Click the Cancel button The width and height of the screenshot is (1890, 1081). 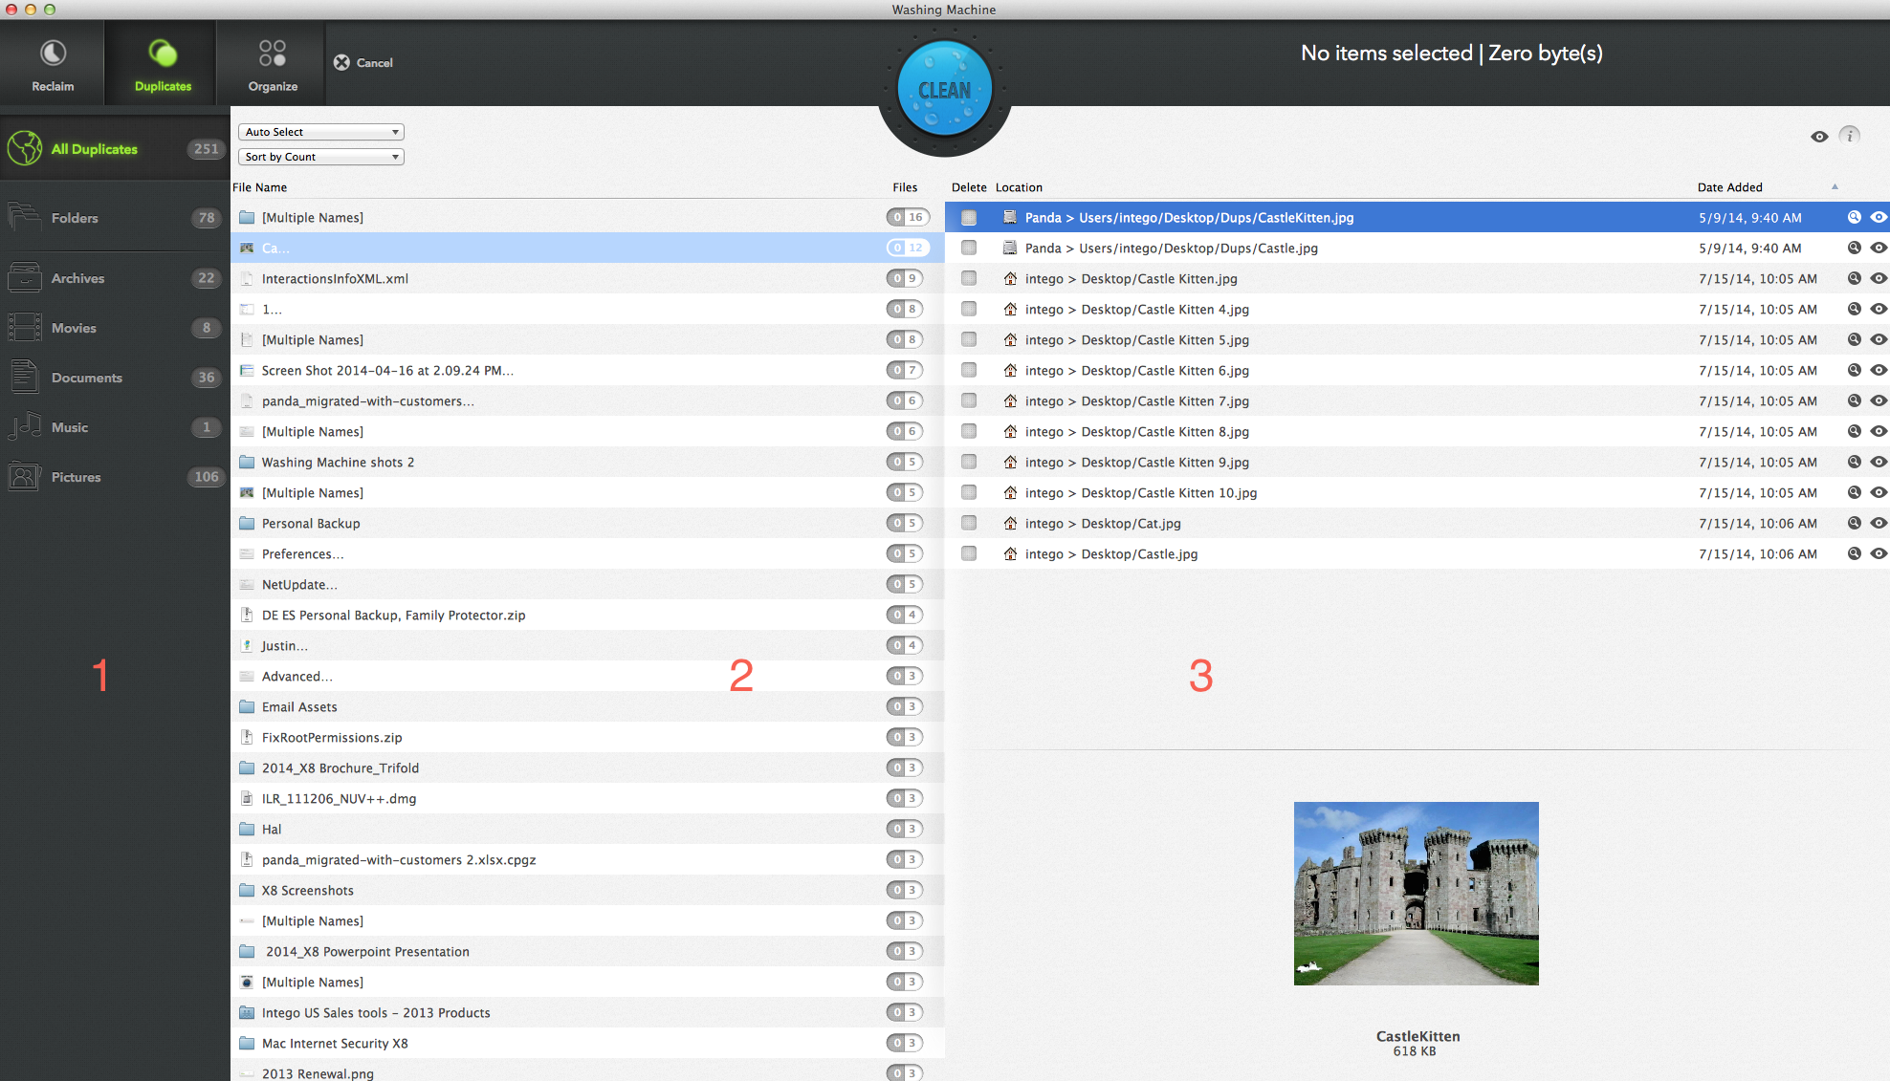coord(363,62)
